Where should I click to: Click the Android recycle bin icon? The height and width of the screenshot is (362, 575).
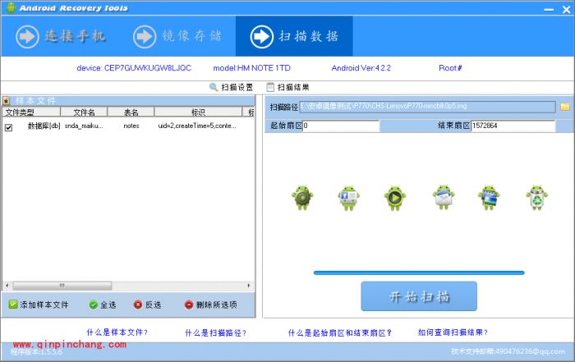click(536, 197)
